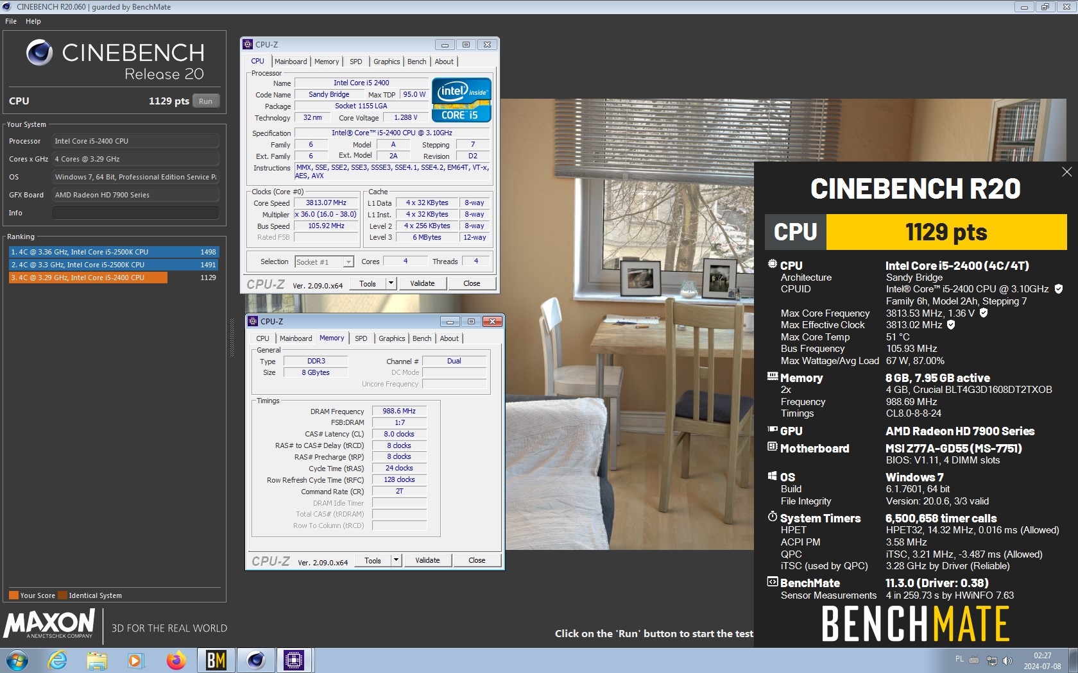Click Tools button in top CPU-Z window
The width and height of the screenshot is (1078, 673).
[368, 283]
